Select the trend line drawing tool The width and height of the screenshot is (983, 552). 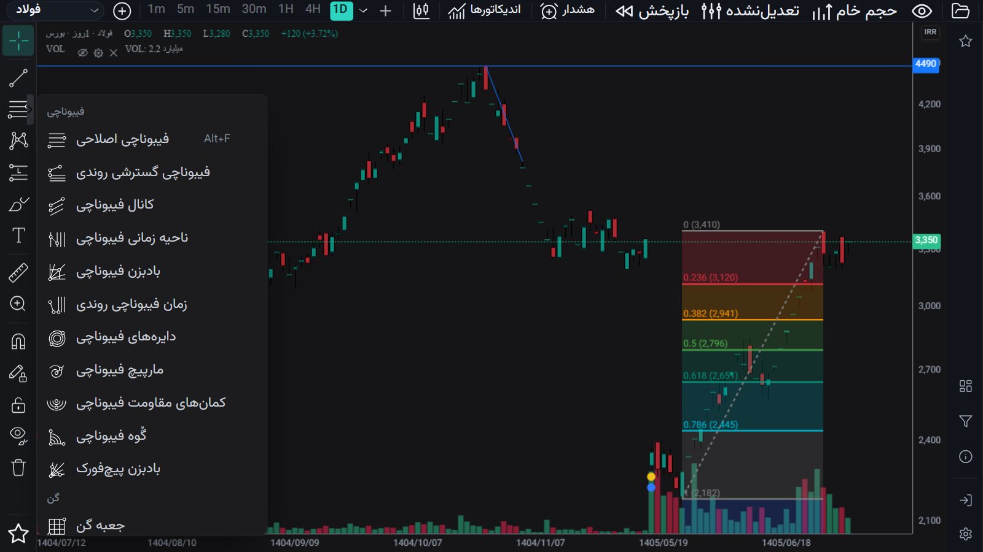pos(18,78)
